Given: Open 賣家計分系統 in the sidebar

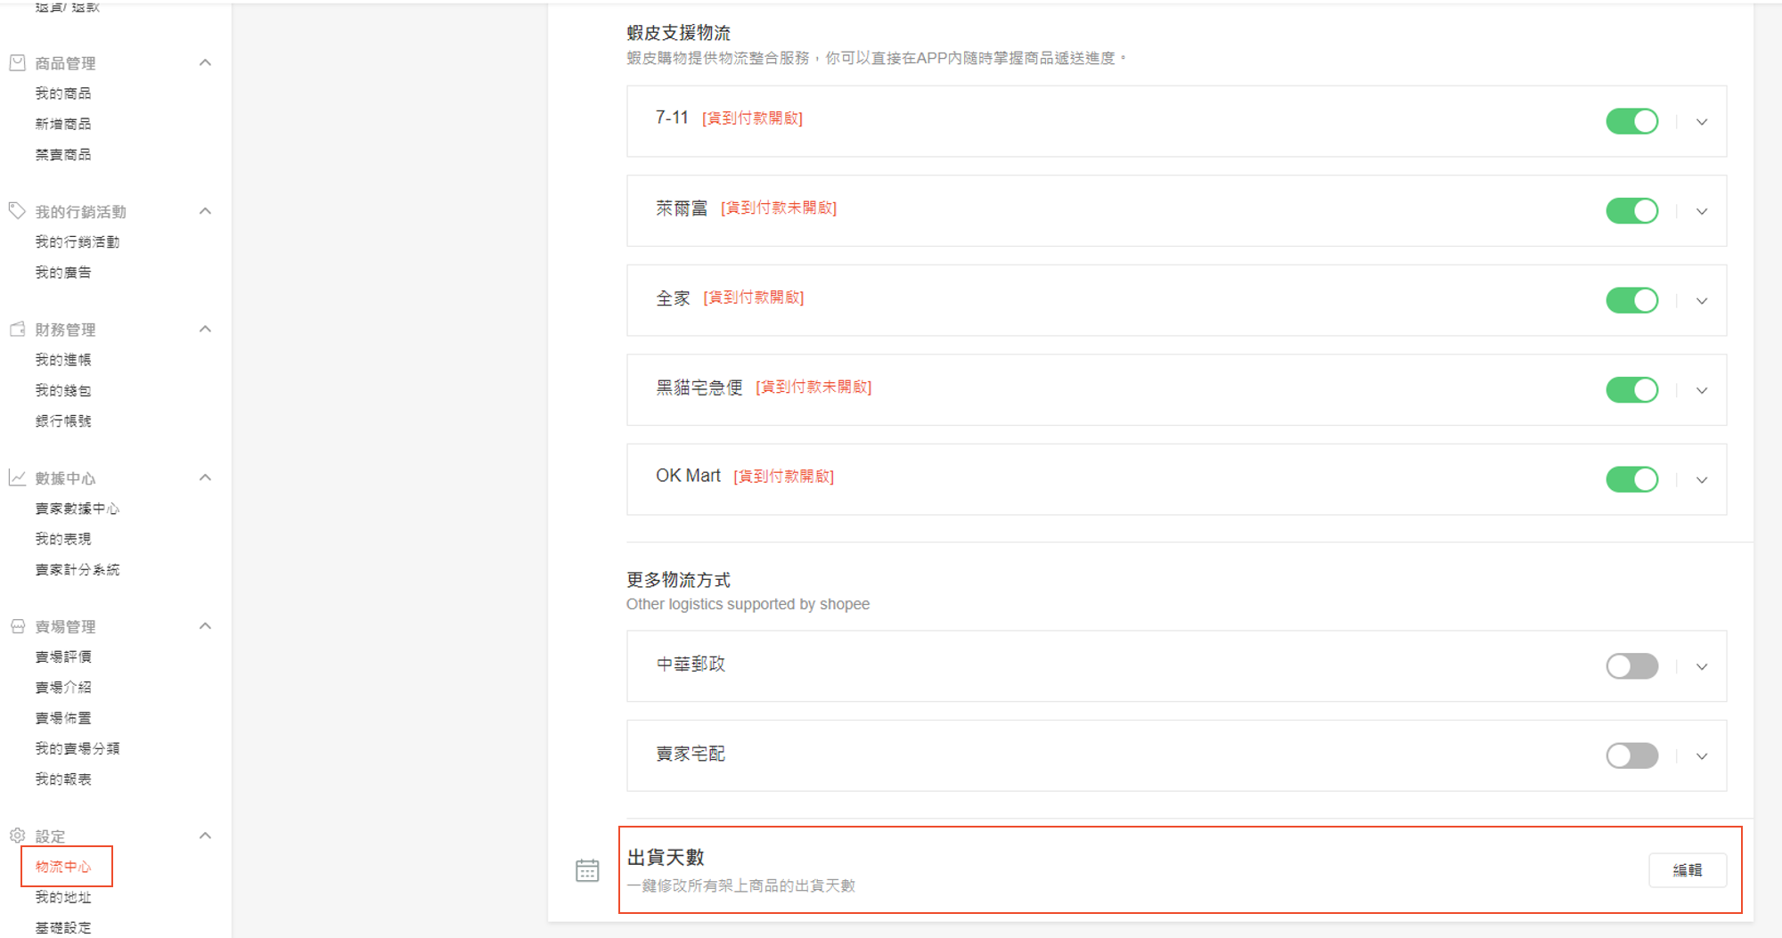Looking at the screenshot, I should [78, 569].
